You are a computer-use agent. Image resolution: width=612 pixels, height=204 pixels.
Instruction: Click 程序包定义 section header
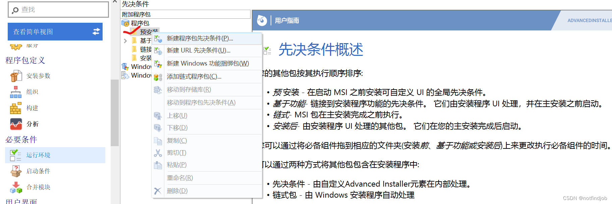pos(25,60)
